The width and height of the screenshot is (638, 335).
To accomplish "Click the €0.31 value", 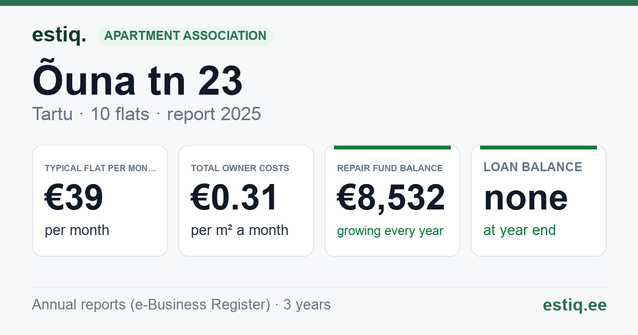I will pos(234,197).
